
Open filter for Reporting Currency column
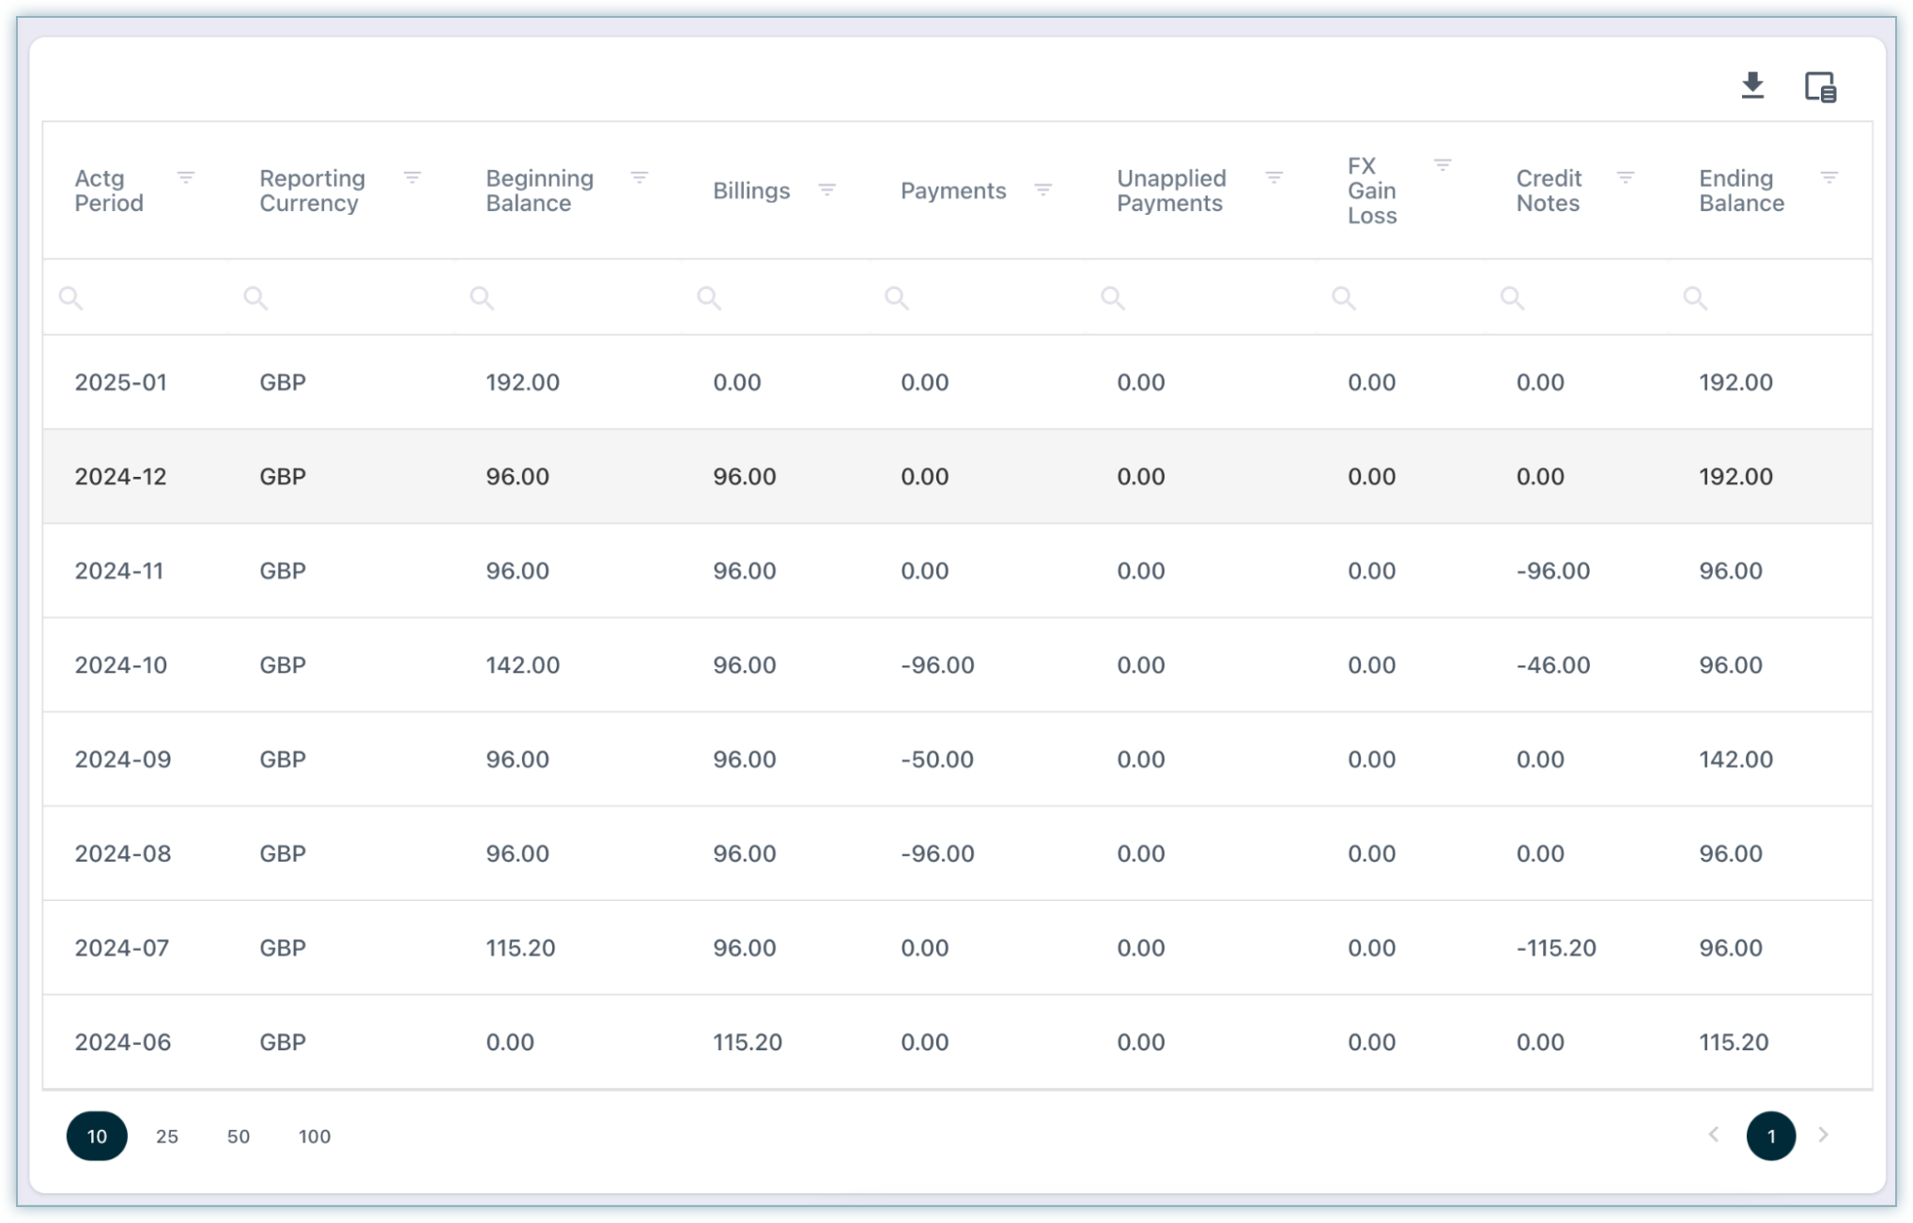pos(412,177)
